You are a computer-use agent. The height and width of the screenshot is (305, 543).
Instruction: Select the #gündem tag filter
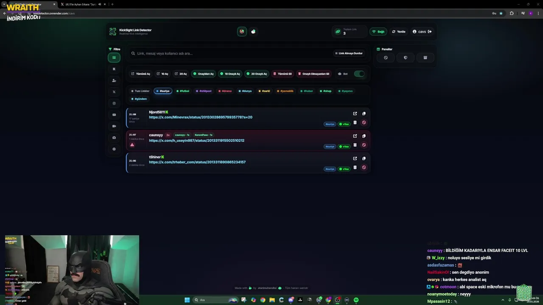pos(139,99)
